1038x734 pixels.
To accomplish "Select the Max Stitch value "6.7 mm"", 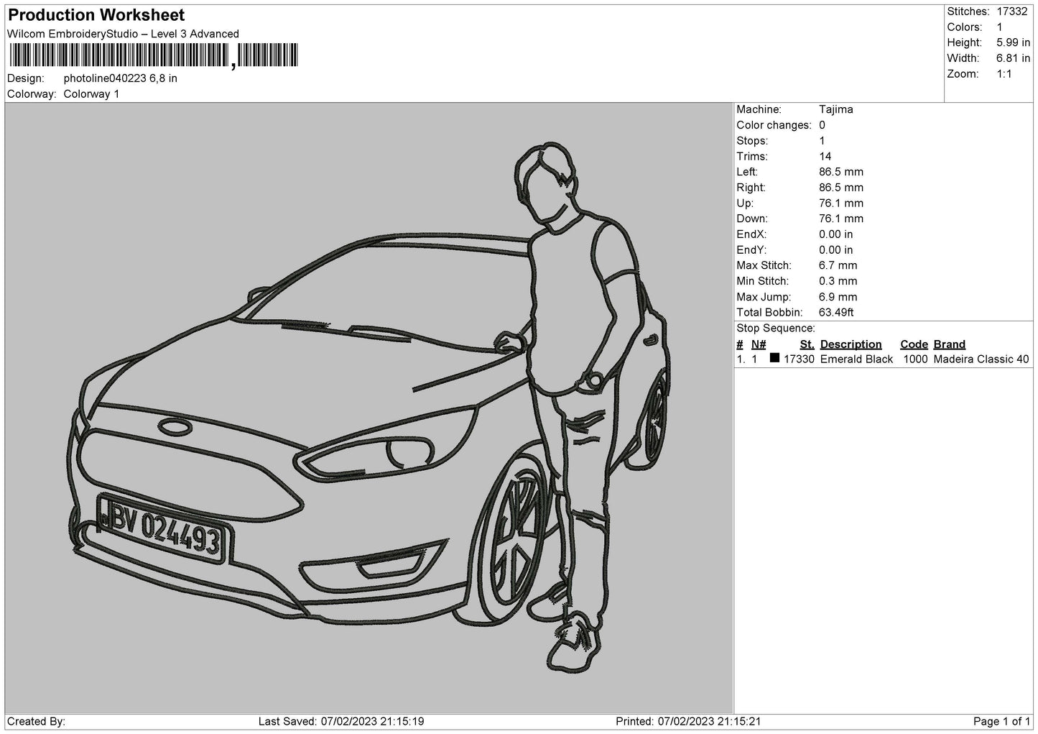I will [x=838, y=266].
